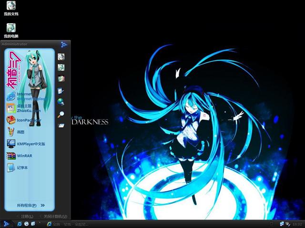Click the third quick launch icon

point(33,224)
